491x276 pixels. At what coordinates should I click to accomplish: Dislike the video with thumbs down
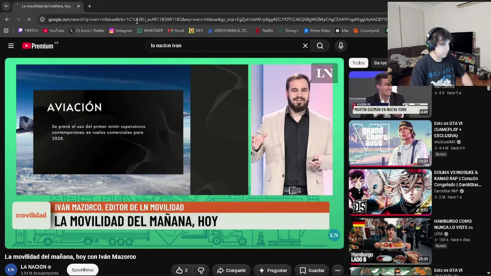click(x=201, y=270)
